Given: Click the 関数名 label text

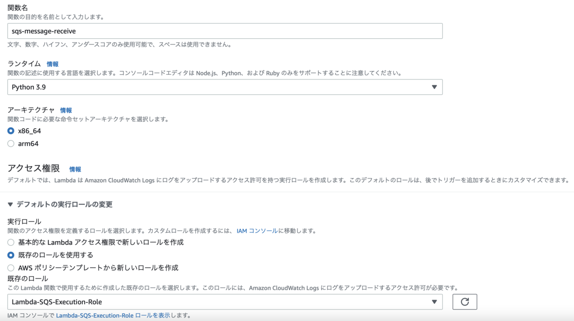Looking at the screenshot, I should (x=18, y=7).
